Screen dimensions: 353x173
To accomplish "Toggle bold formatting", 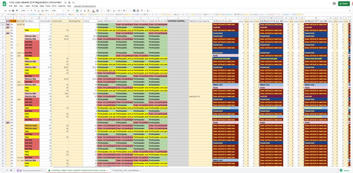I will [x=77, y=11].
